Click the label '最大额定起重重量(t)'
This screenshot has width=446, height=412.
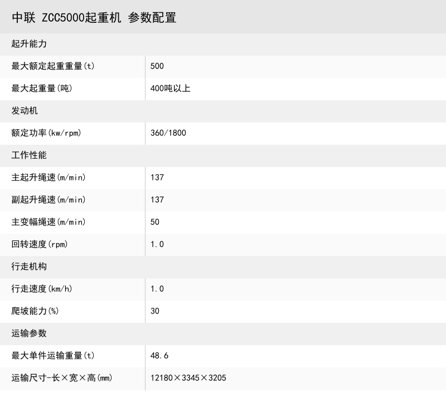coord(53,66)
